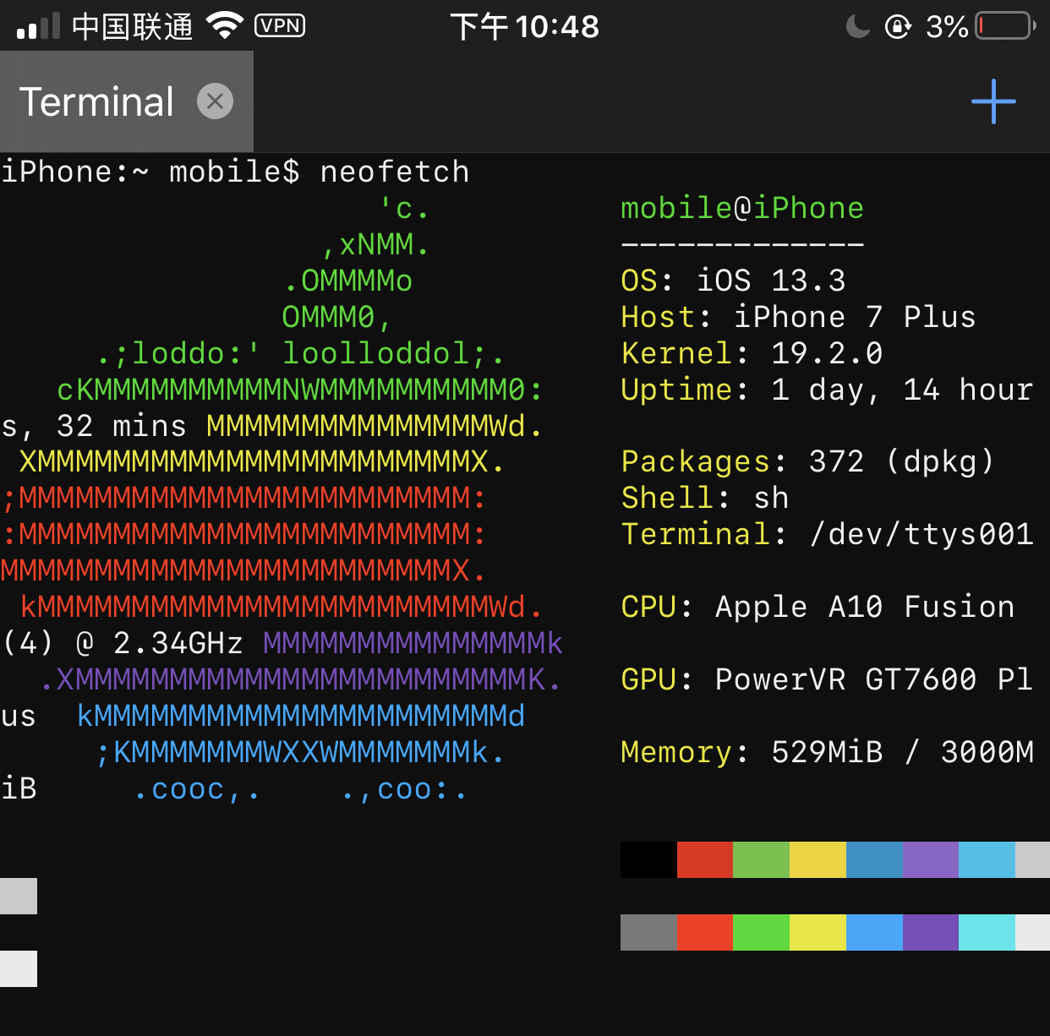Click the muted green block, top row
The image size is (1050, 1036).
[x=762, y=859]
